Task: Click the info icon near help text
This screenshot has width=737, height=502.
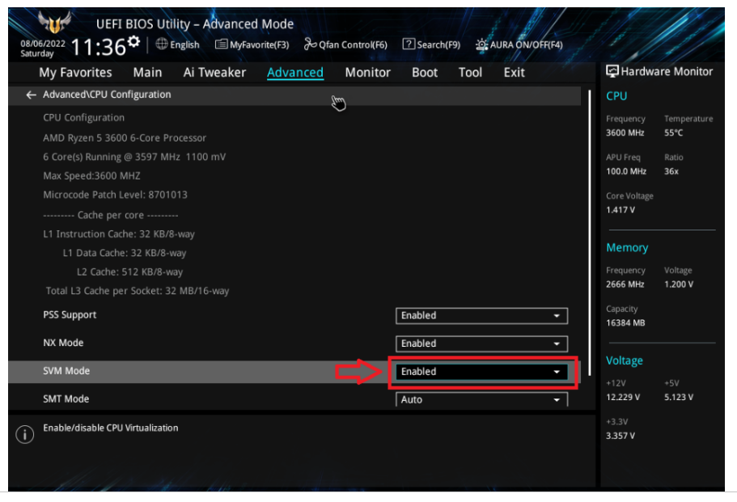Action: coord(24,434)
